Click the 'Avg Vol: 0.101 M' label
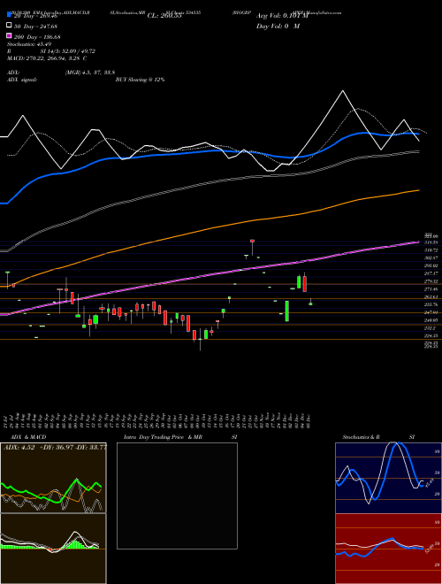 [x=282, y=16]
